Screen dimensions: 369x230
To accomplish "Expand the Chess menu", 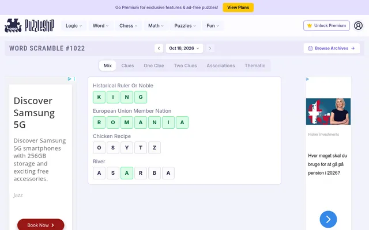I will (128, 25).
